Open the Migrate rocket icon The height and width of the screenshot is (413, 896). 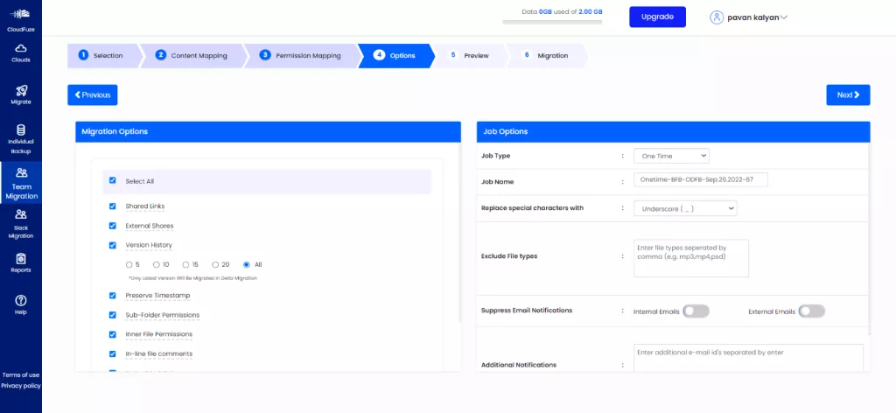click(21, 90)
